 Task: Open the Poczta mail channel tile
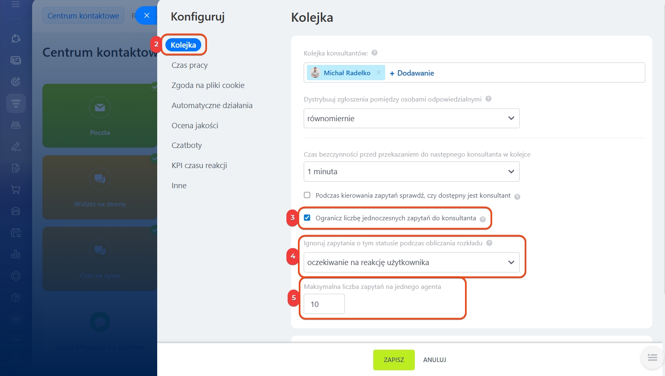[x=100, y=116]
